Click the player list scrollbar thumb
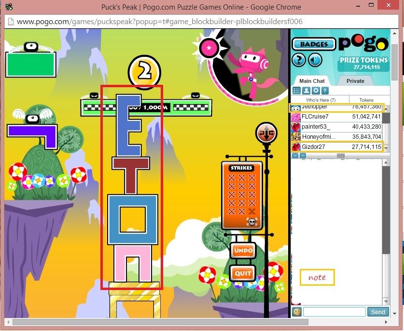This screenshot has width=404, height=331. [386, 118]
